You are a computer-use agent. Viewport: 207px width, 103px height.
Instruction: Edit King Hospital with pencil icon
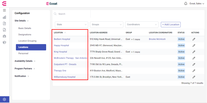[x=194, y=52]
